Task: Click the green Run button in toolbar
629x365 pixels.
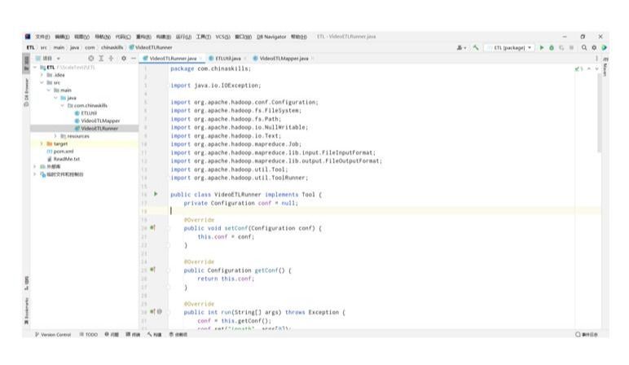Action: [542, 47]
